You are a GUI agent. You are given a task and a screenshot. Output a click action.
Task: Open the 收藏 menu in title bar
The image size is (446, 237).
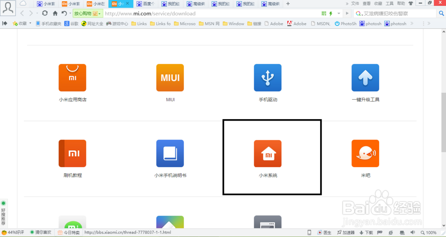coord(378,4)
